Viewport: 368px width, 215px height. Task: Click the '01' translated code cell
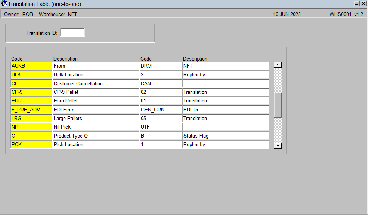click(x=161, y=101)
